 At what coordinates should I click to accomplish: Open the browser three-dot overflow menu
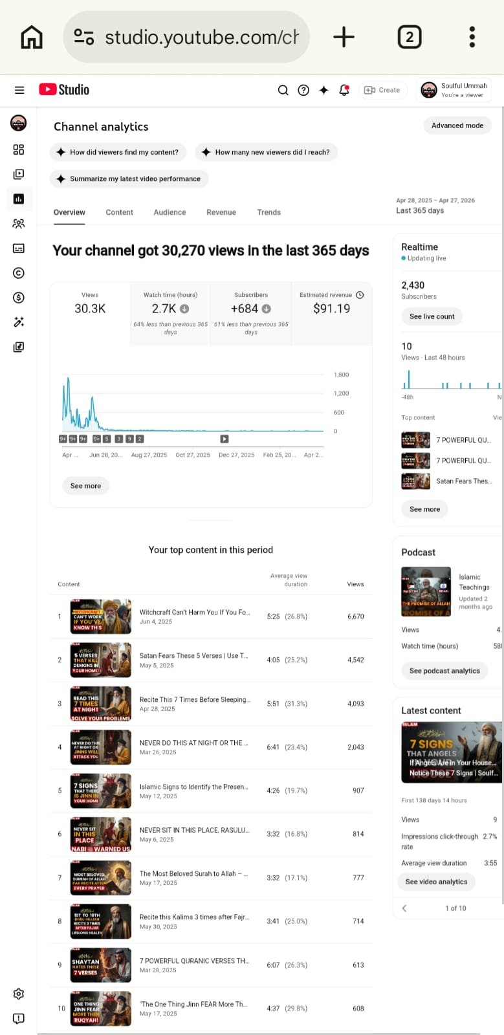tap(472, 38)
